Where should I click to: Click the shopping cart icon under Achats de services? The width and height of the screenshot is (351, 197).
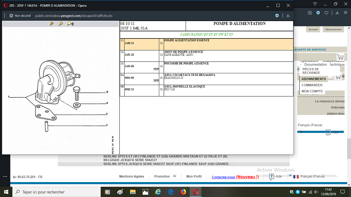pyautogui.click(x=340, y=57)
